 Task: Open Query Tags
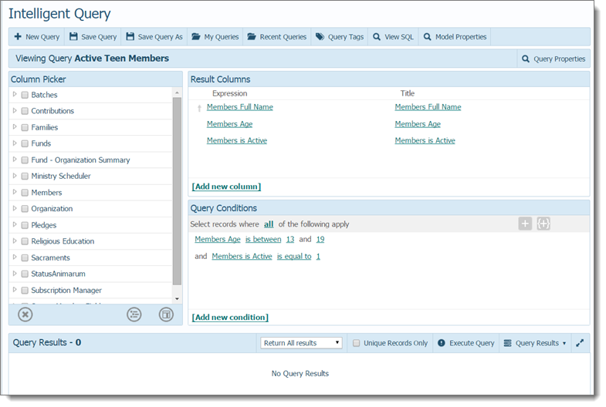(339, 37)
